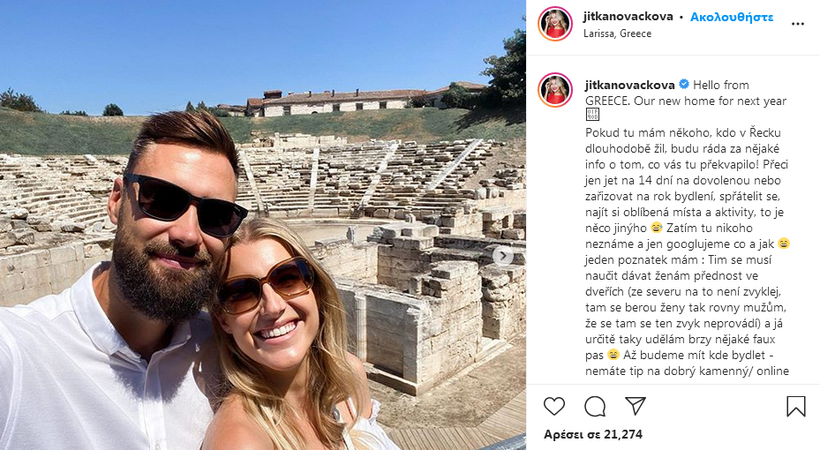Open jitkanovackova profile picture in header
The image size is (820, 450).
[555, 24]
